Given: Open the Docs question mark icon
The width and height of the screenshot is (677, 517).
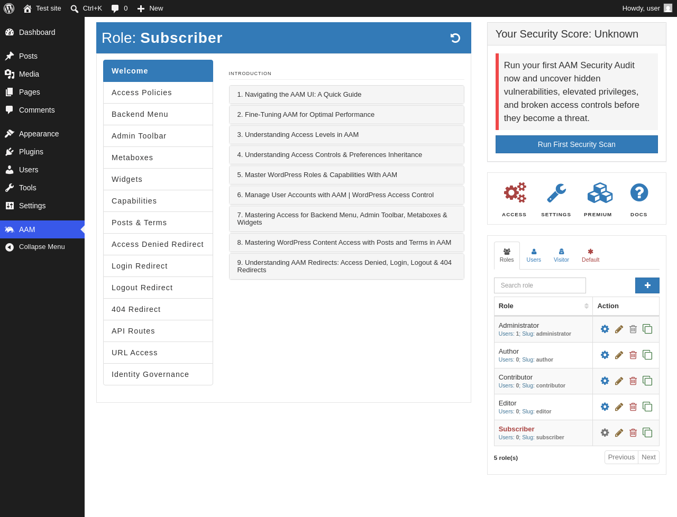Looking at the screenshot, I should tap(639, 192).
